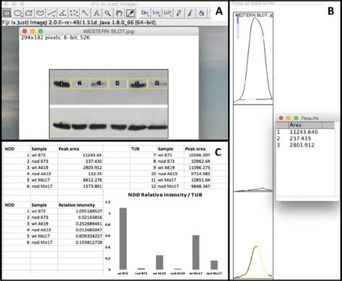342x281 pixels.
Task: Click lane 2 selection box on the blot
Action: (80, 84)
